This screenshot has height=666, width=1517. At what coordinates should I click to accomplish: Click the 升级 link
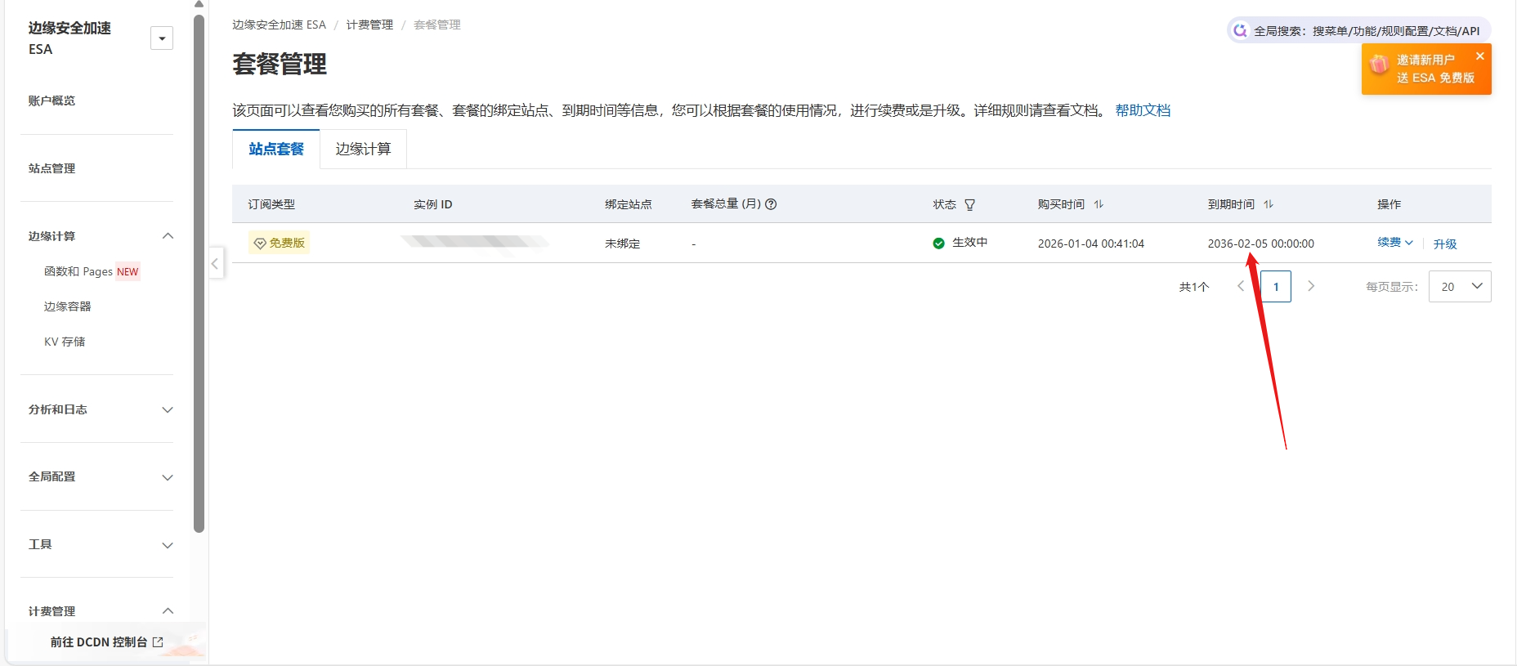pos(1444,244)
